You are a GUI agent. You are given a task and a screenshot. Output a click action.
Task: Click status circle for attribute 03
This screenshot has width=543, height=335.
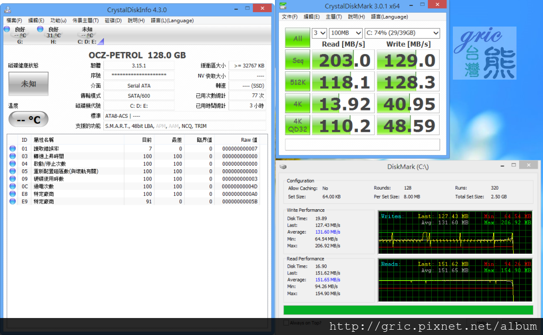pos(13,156)
